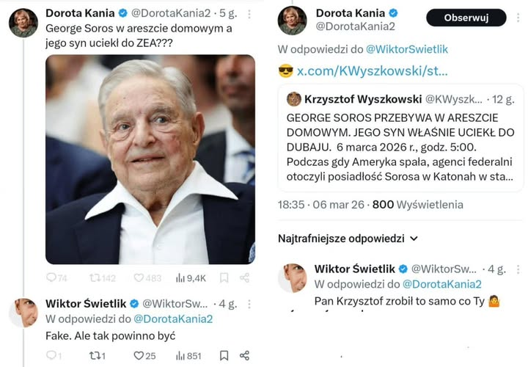Click @DorotaKania2 link in Świetlik's "Fake" reply
Image resolution: width=528 pixels, height=367 pixels.
[x=172, y=319]
